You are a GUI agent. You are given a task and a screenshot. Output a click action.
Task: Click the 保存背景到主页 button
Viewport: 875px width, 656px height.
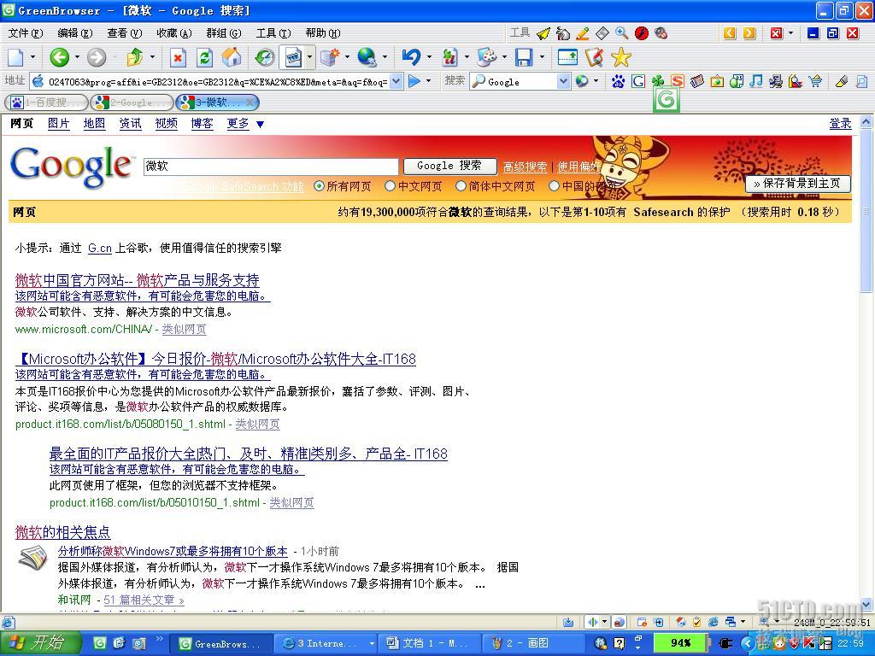[797, 184]
